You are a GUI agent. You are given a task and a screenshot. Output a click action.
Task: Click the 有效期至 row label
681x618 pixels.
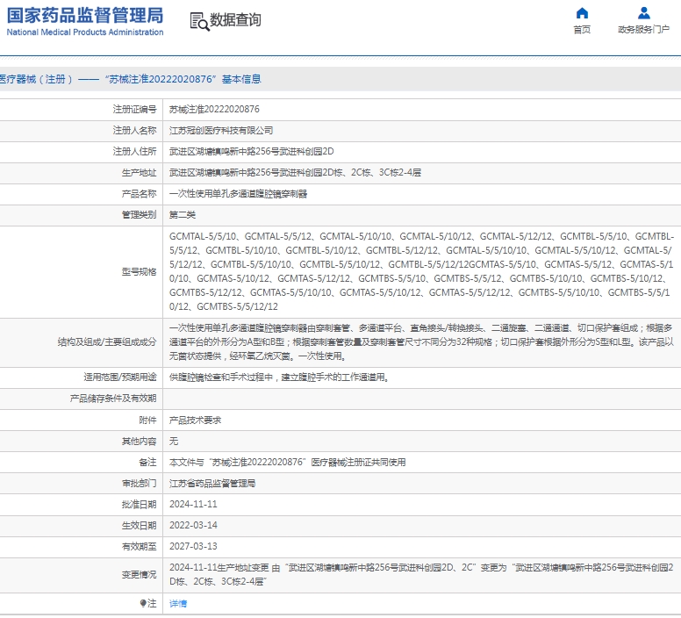click(139, 547)
